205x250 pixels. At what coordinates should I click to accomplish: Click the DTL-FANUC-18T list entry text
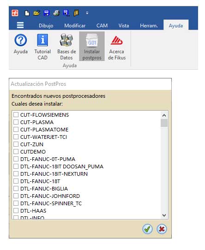pyautogui.click(x=40, y=181)
